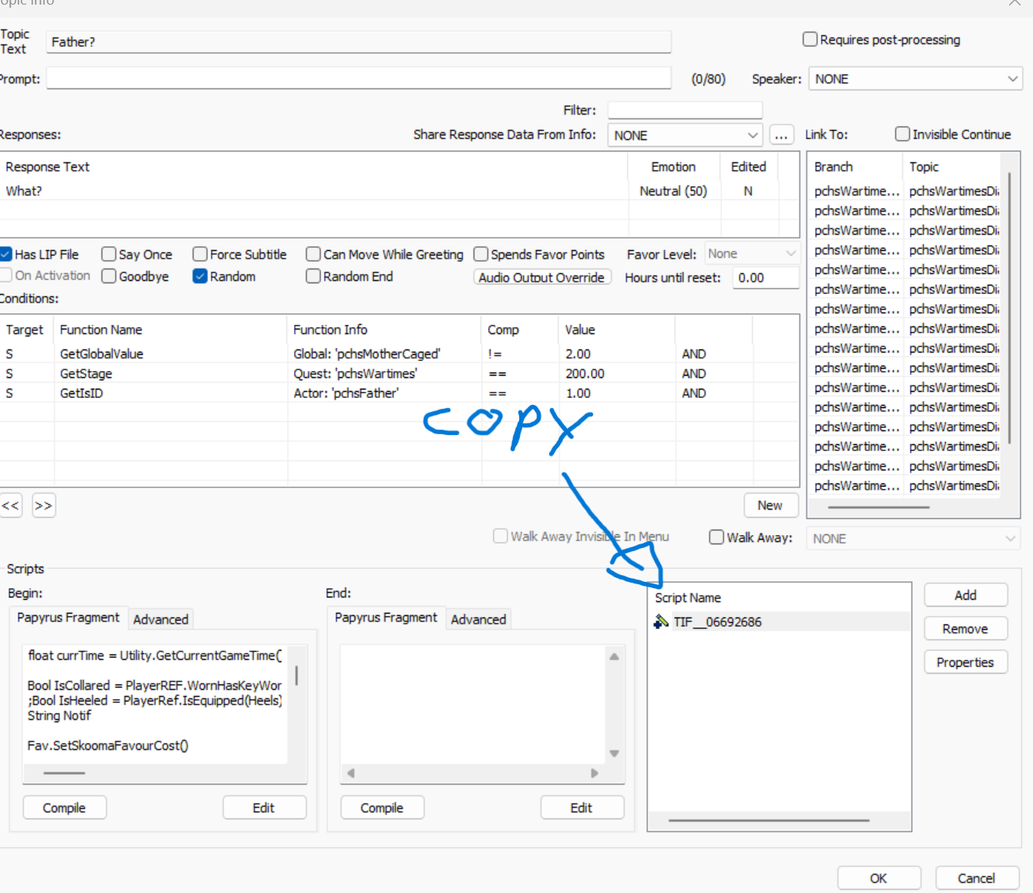
Task: Check the Walk Away option
Action: click(x=716, y=537)
